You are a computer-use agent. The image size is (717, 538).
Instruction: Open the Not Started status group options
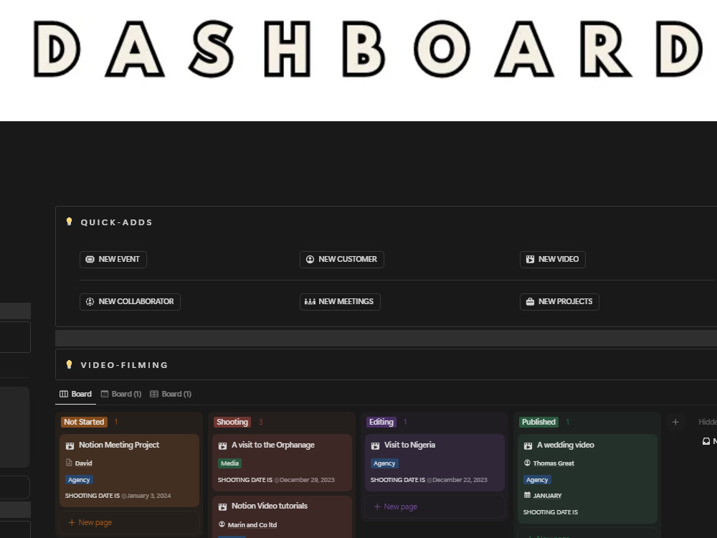coord(84,422)
